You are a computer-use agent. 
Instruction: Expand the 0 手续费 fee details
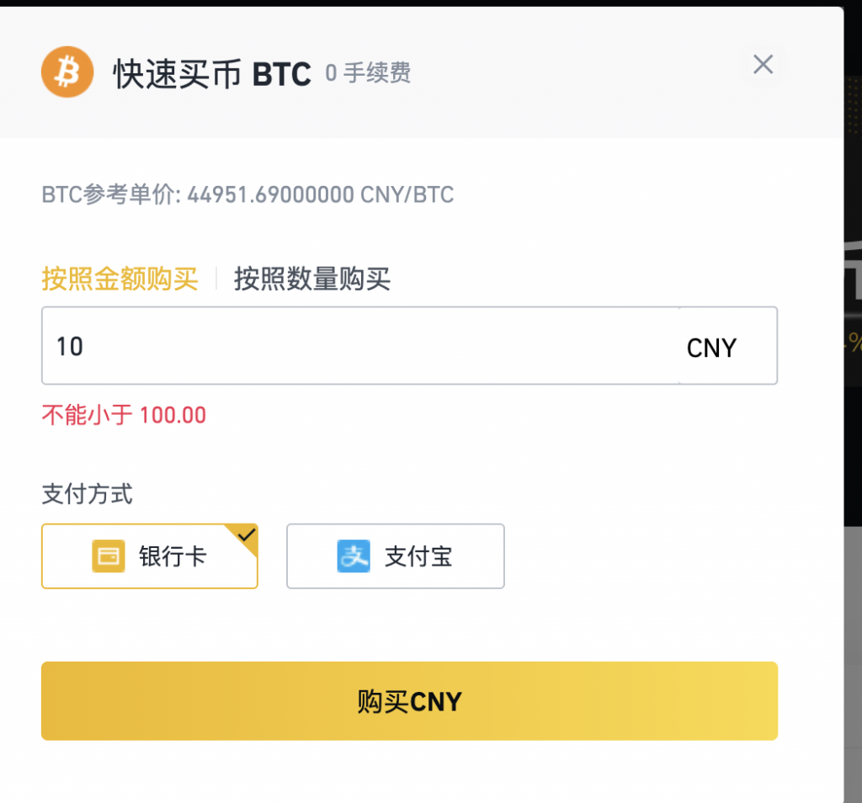pyautogui.click(x=368, y=73)
